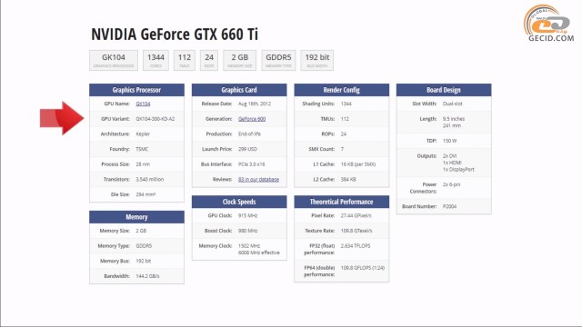582x327 pixels.
Task: Select the TMUs row value 112
Action: [x=345, y=119]
